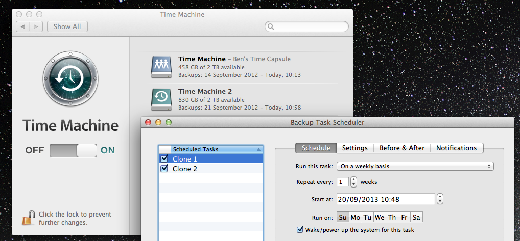
Task: Click the Start at date field
Action: coord(386,199)
